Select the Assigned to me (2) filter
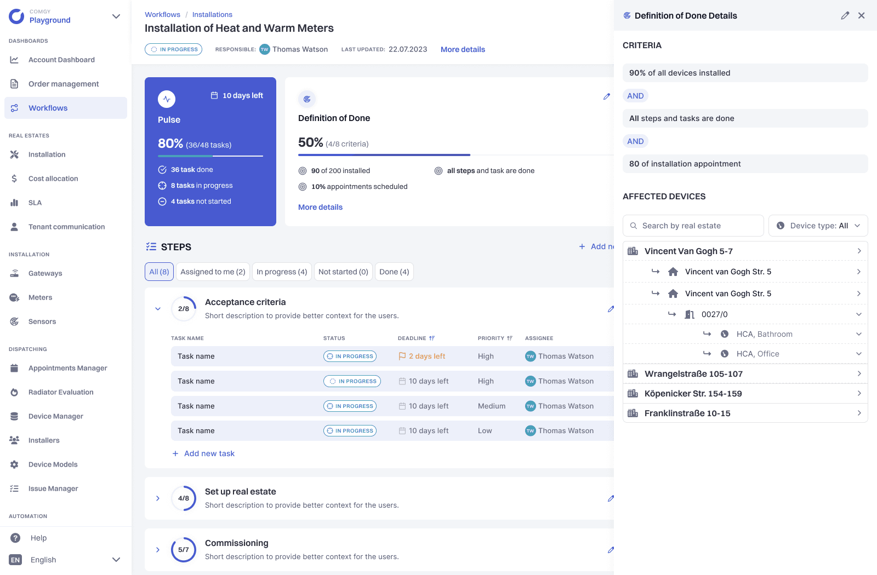 tap(213, 272)
